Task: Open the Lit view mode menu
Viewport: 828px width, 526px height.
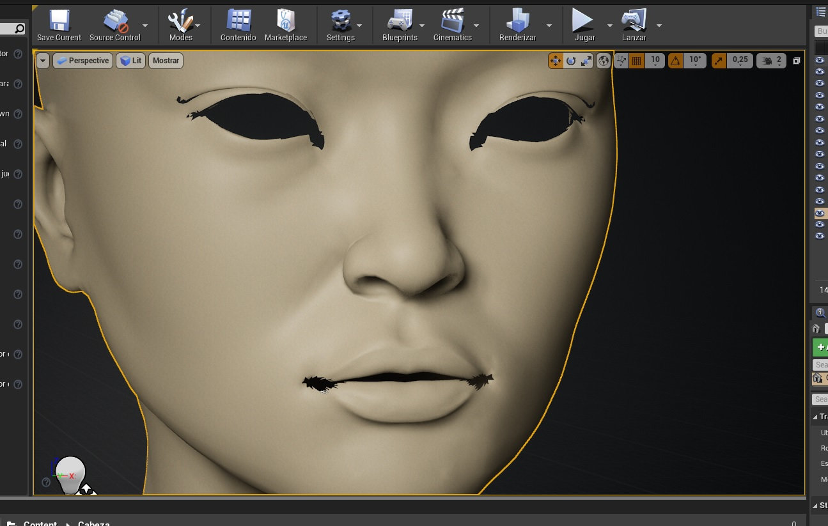Action: [131, 61]
